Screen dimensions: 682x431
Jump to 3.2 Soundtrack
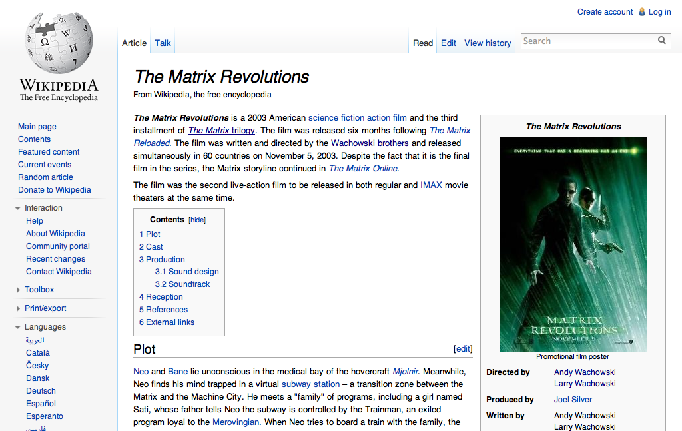coord(182,284)
